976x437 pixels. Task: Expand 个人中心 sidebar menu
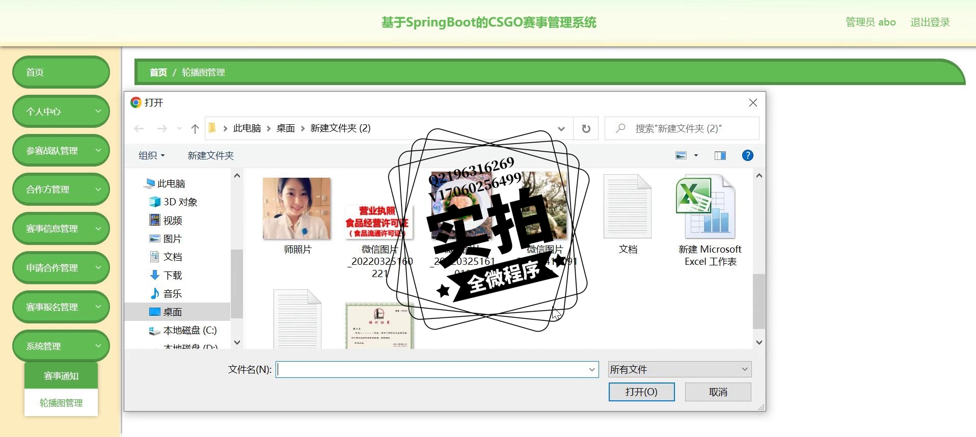point(61,111)
